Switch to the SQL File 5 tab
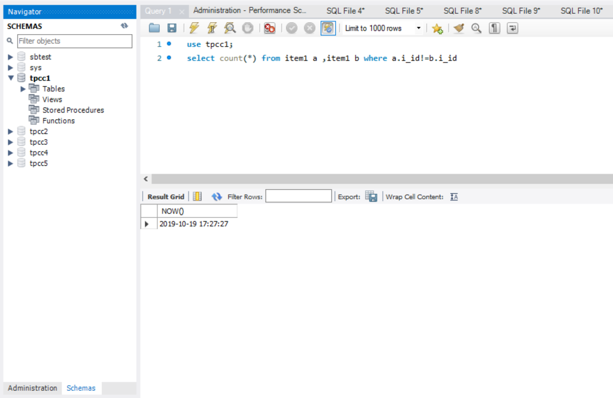 403,11
